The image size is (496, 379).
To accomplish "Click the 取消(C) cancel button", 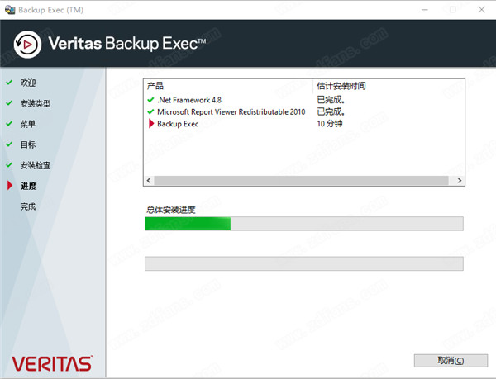I will 451,360.
